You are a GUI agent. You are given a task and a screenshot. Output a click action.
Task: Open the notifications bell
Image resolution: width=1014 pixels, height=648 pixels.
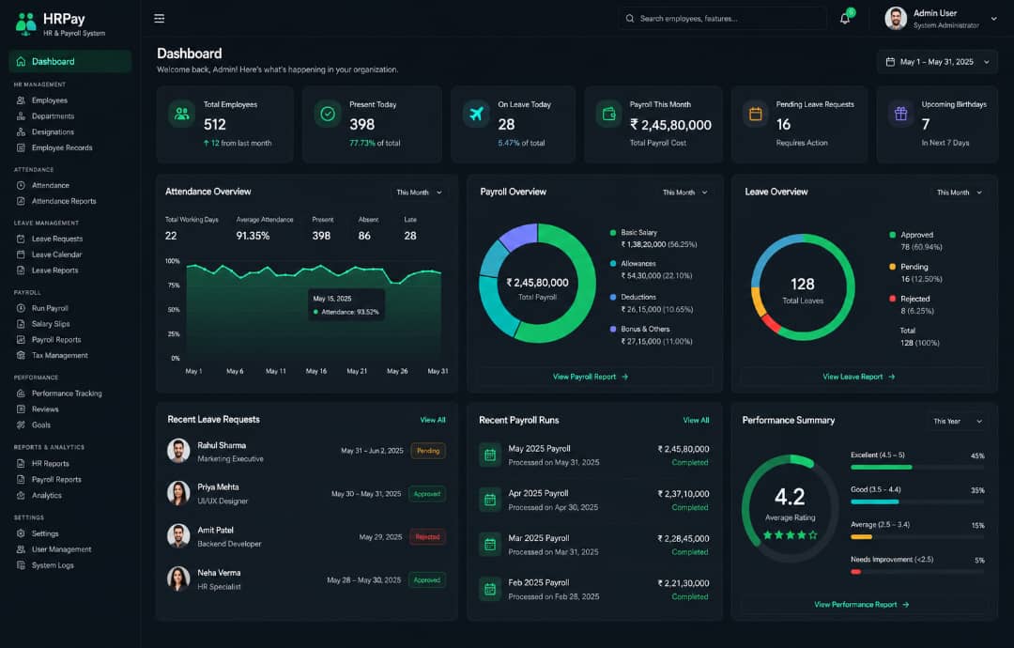coord(845,18)
